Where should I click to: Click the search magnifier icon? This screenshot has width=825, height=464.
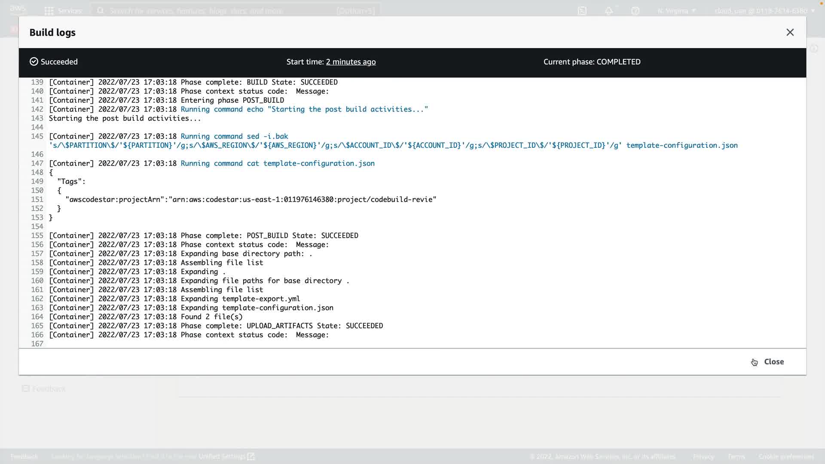(101, 11)
